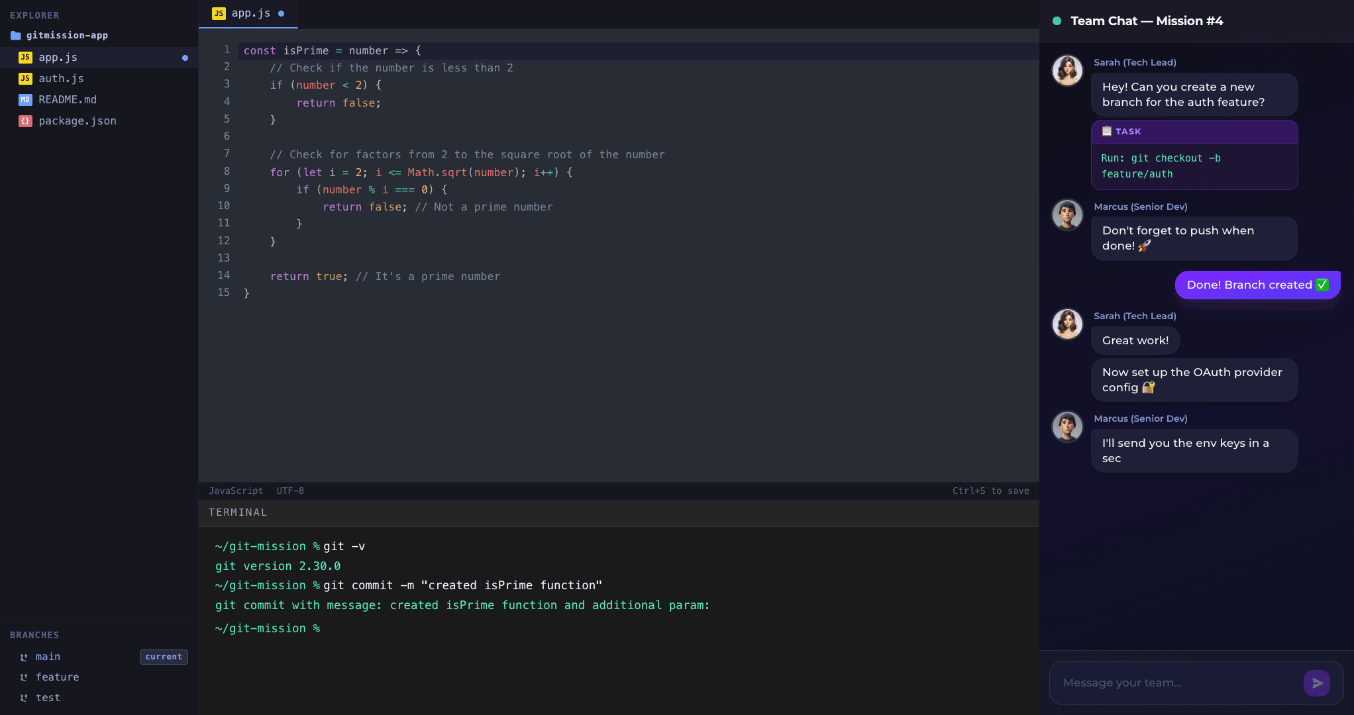The width and height of the screenshot is (1354, 715).
Task: Click Marcus's avatar beside push reminder
Action: pos(1067,215)
